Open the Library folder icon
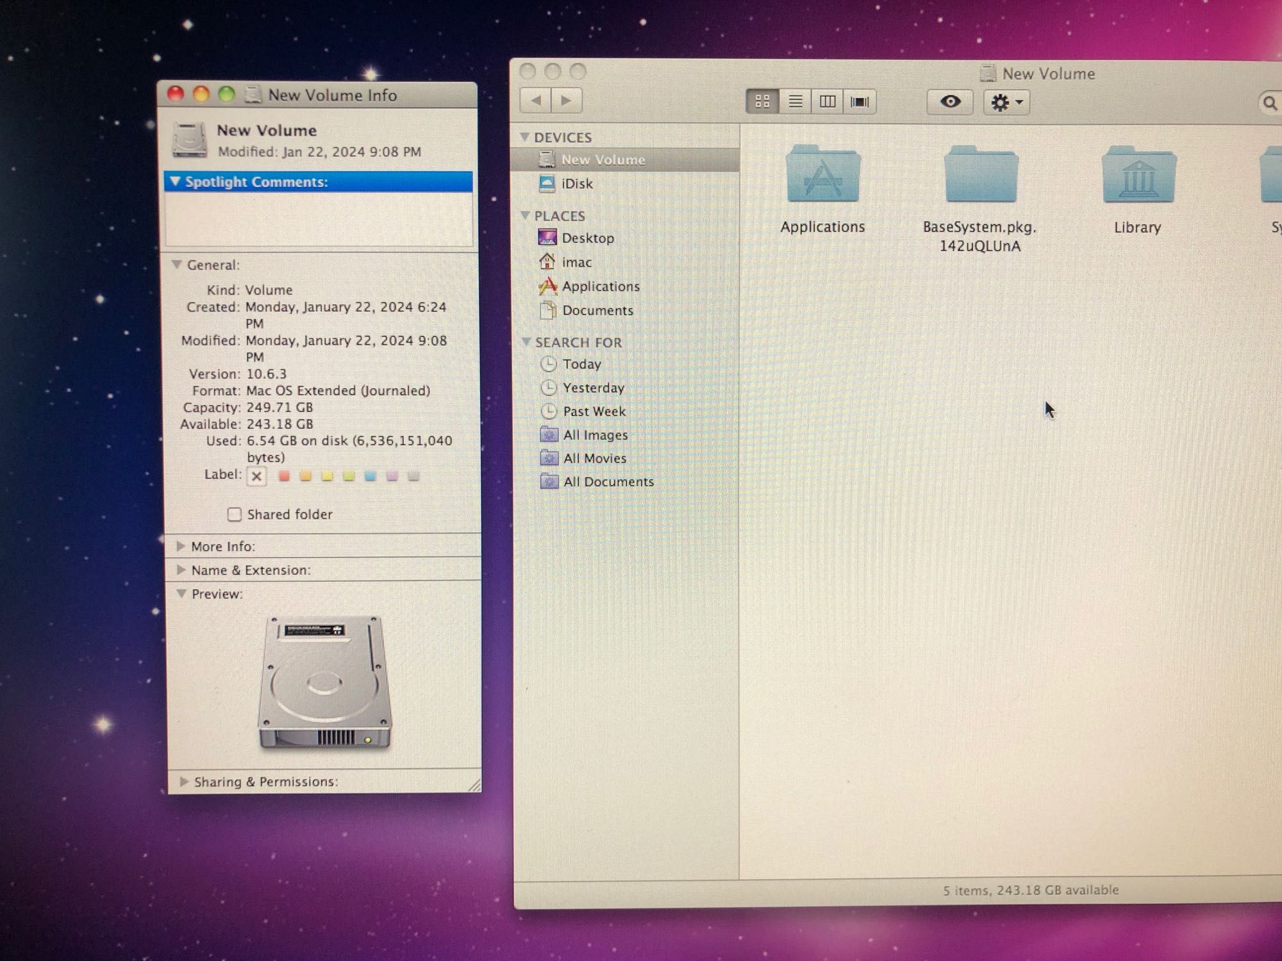The height and width of the screenshot is (961, 1282). pos(1134,179)
